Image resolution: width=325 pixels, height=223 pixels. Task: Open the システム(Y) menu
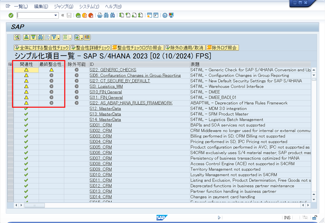click(89, 6)
